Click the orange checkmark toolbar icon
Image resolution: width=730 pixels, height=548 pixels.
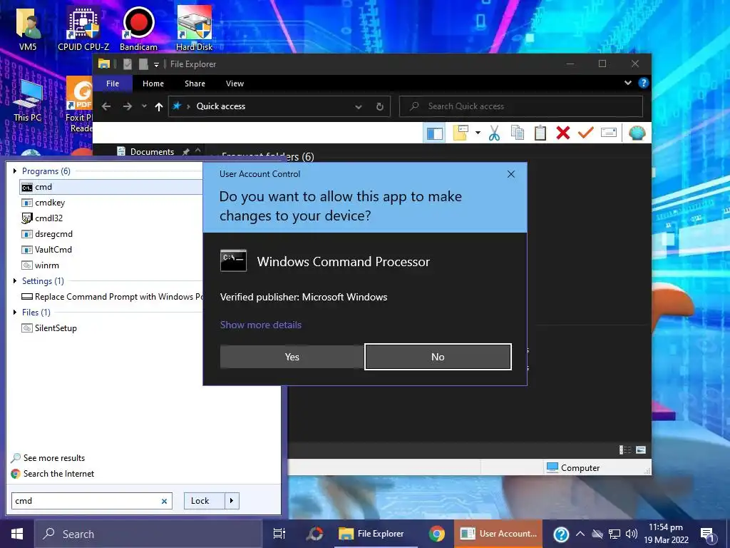[586, 133]
